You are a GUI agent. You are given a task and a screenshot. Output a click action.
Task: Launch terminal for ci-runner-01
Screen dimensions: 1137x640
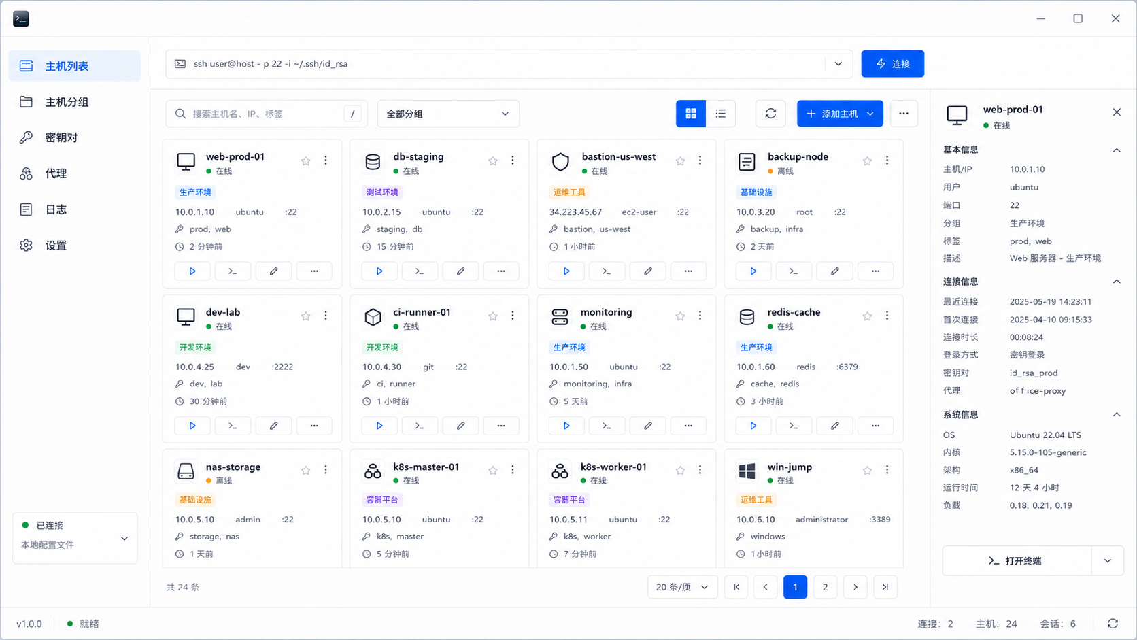click(x=420, y=426)
